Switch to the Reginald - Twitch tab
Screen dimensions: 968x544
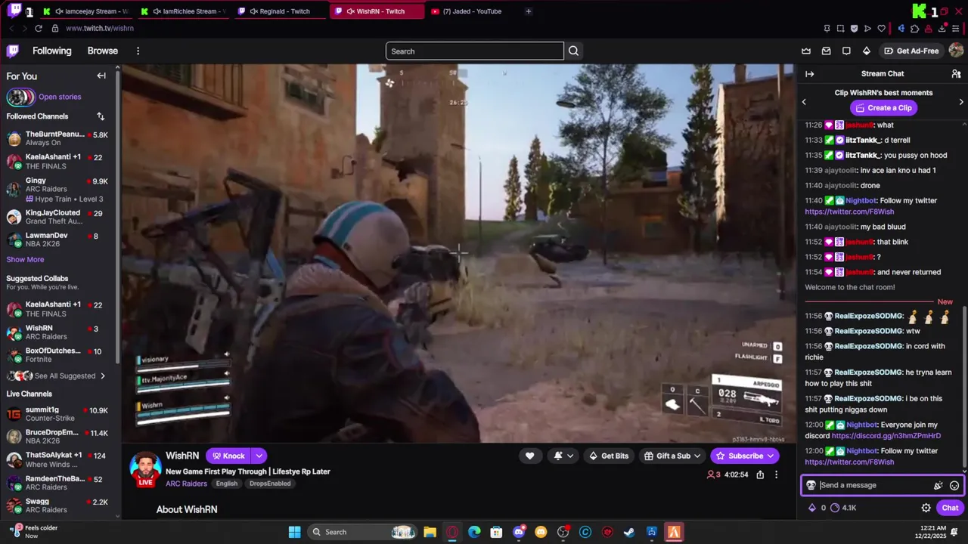(281, 11)
